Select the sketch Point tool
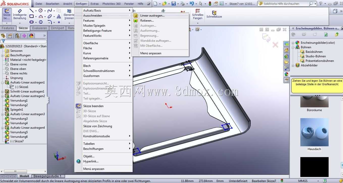The width and height of the screenshot is (343, 183). pyautogui.click(x=59, y=22)
